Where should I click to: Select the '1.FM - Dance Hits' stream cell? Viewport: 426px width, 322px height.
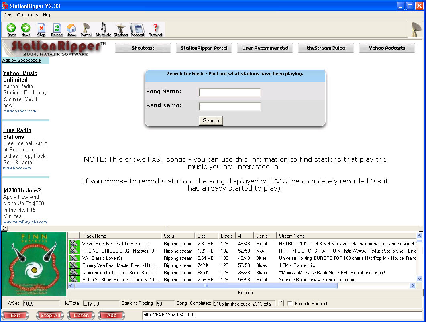(297, 265)
